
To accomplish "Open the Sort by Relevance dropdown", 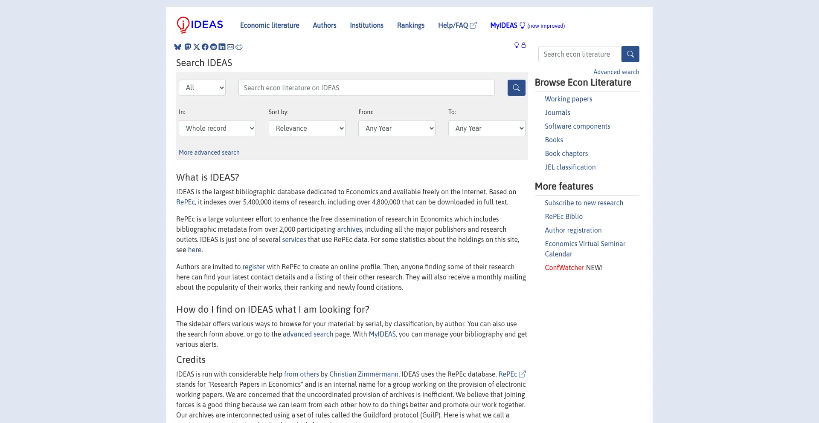I will click(307, 128).
